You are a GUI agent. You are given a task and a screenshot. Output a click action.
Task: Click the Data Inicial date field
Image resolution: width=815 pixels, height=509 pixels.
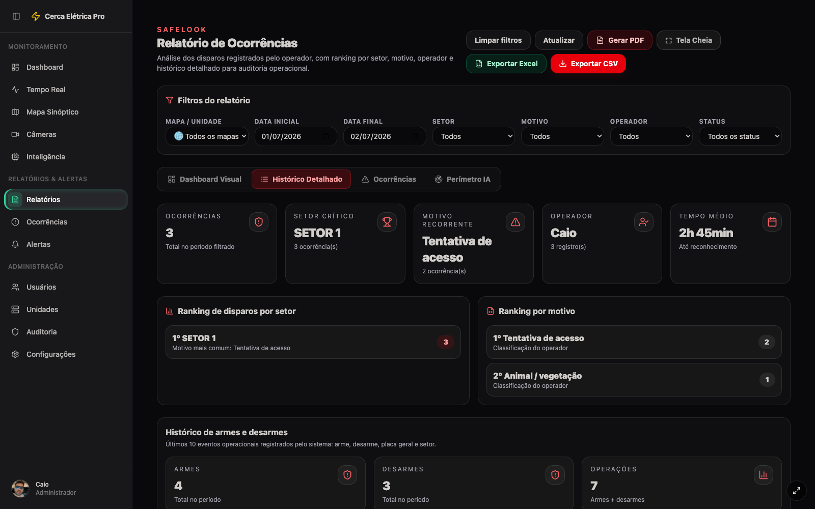[x=296, y=136]
